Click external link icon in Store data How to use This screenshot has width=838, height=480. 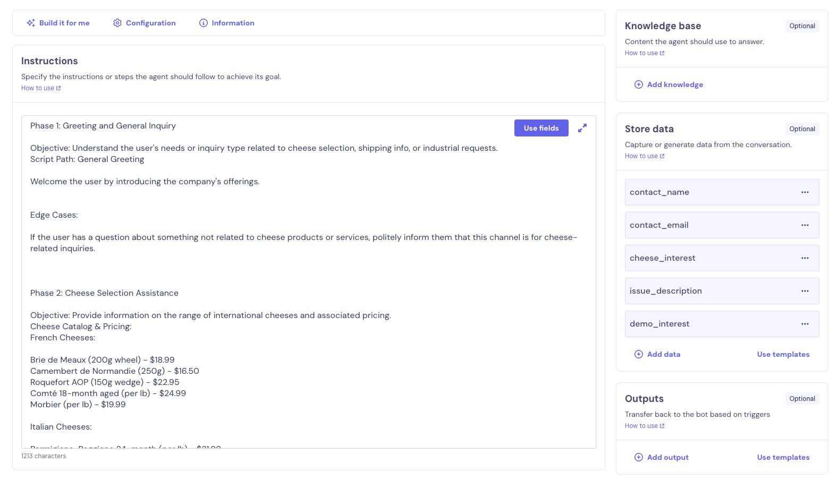[x=662, y=156]
